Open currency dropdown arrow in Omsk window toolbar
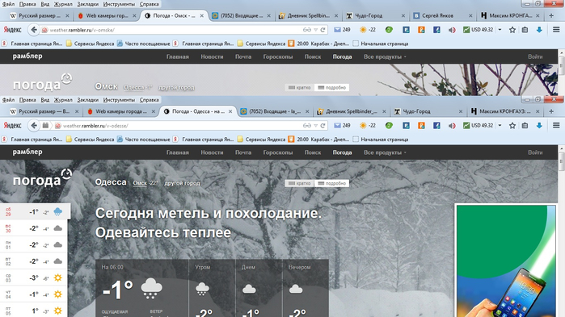565x317 pixels. 500,30
